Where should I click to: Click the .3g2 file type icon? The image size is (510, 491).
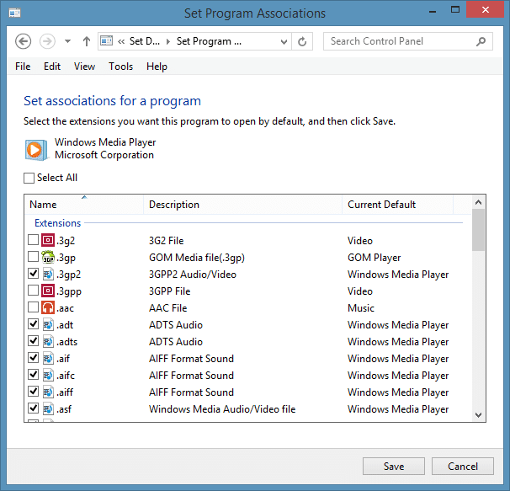pyautogui.click(x=48, y=240)
